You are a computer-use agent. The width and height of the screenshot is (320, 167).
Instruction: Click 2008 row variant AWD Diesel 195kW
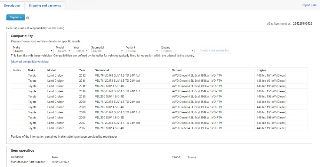click(x=197, y=118)
